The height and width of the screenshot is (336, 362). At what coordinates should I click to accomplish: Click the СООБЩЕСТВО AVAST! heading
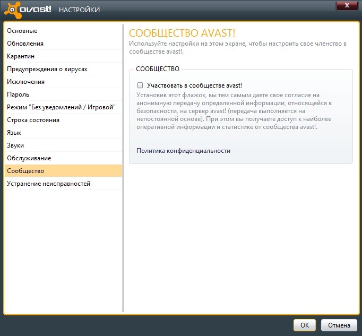[x=182, y=33]
